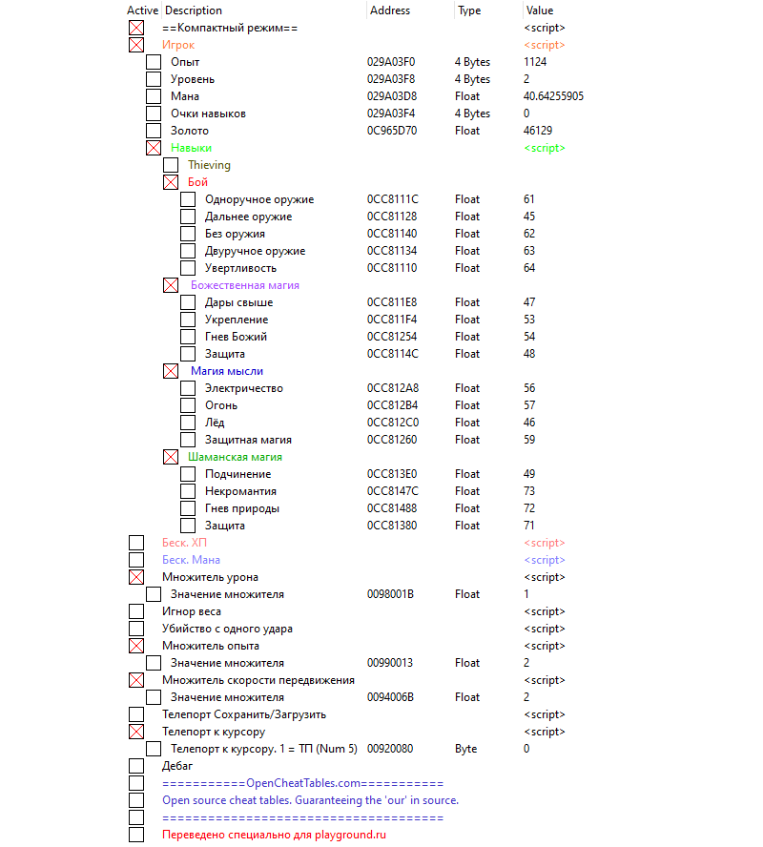Check the Очки навыков checkbox

tap(154, 114)
